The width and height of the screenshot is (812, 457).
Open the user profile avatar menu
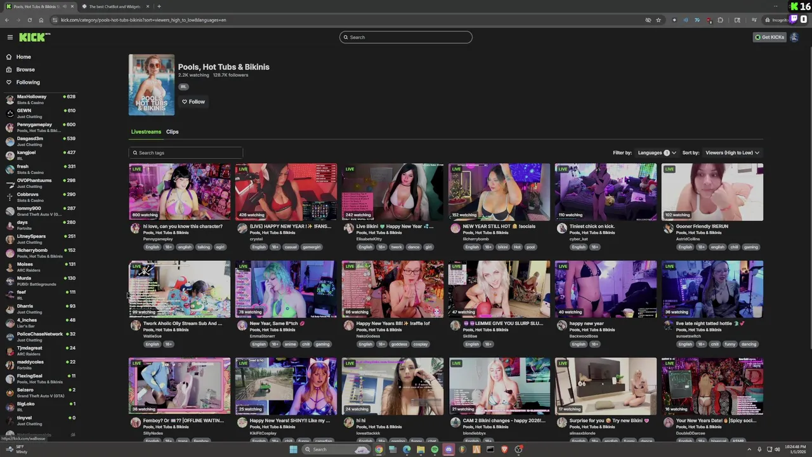794,37
